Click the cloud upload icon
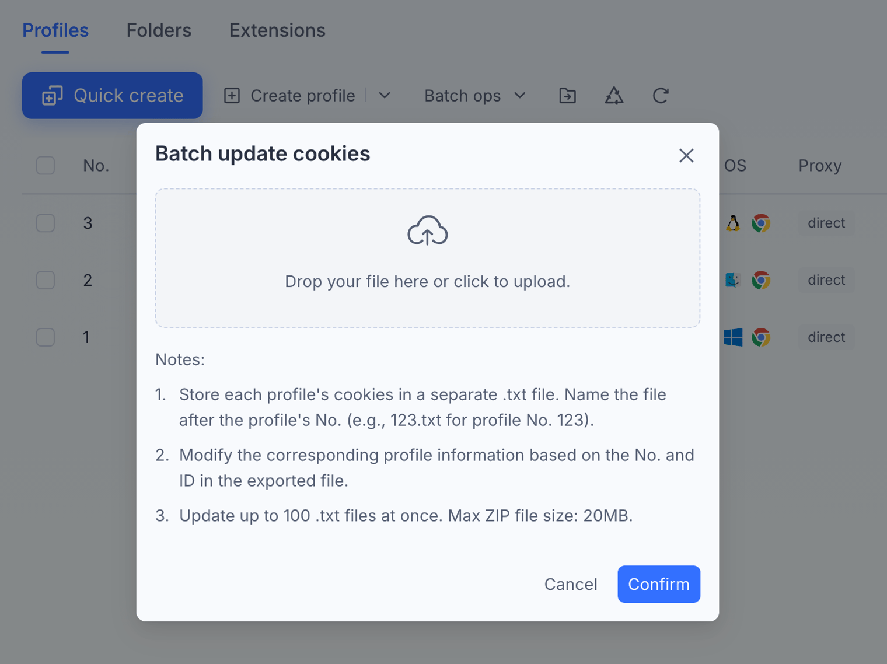 point(427,230)
